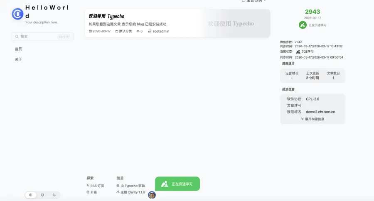Click the 上次更新 2小时前 statistic

click(312, 76)
